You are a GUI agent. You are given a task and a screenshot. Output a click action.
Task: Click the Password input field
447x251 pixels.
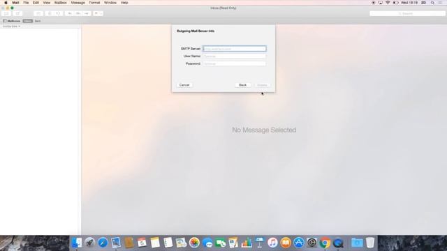click(235, 63)
